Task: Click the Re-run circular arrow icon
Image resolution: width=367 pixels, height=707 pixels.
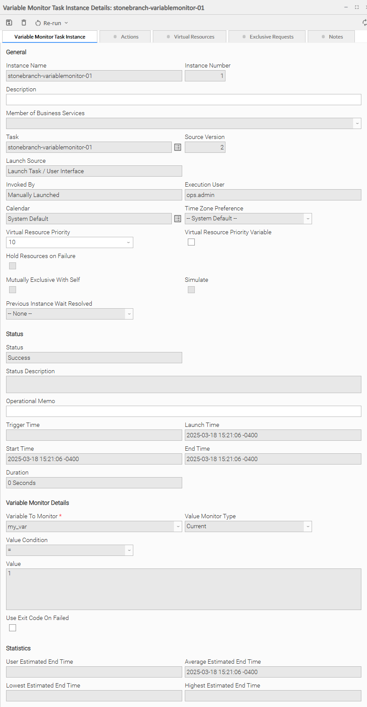Action: 38,23
